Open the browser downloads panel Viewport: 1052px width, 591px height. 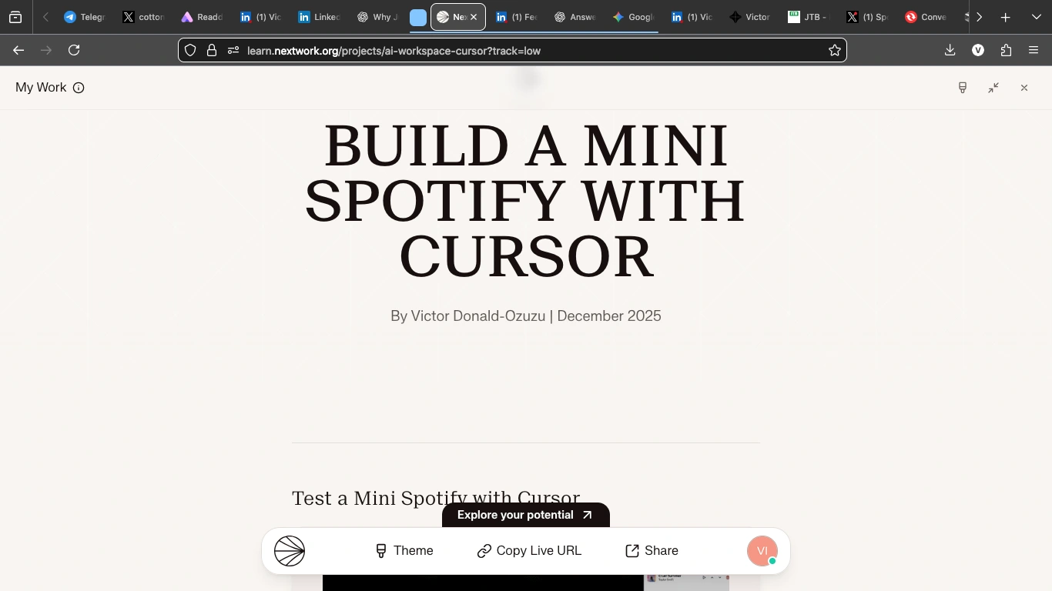[x=950, y=50]
